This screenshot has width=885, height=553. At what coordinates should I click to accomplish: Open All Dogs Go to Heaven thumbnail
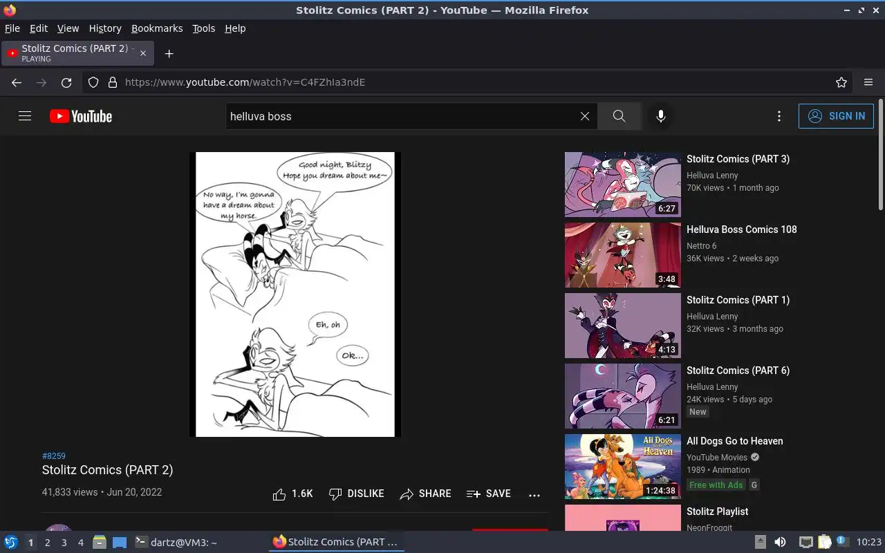tap(623, 467)
